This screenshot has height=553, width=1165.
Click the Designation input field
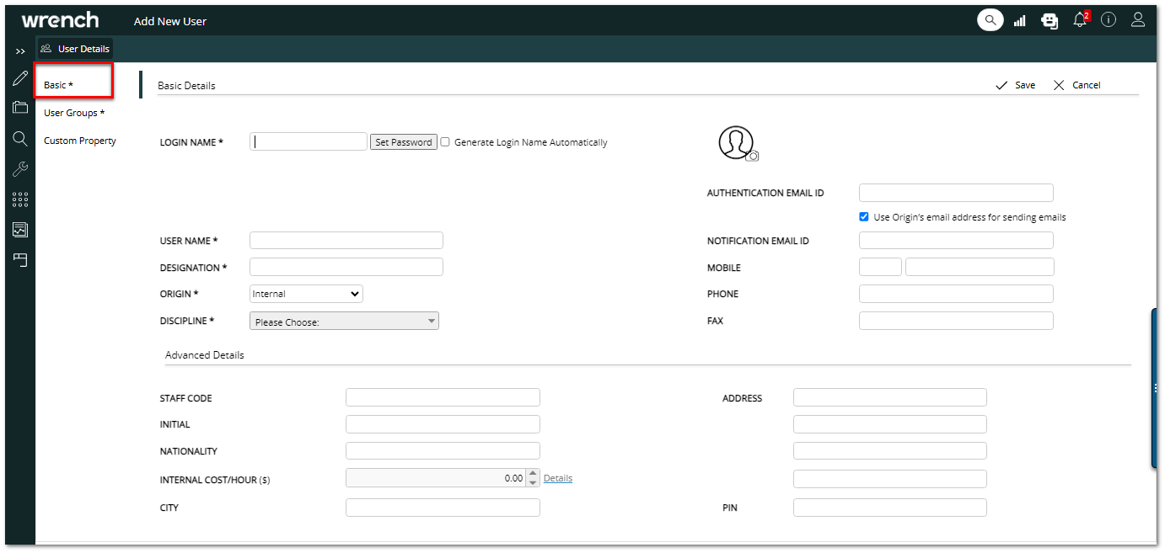tap(346, 267)
